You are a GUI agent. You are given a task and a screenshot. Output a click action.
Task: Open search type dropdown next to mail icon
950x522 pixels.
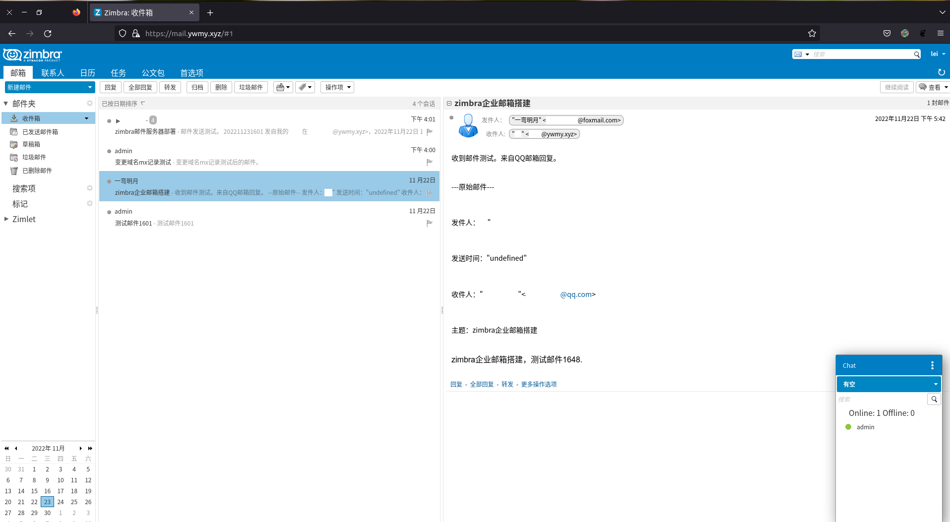(807, 55)
